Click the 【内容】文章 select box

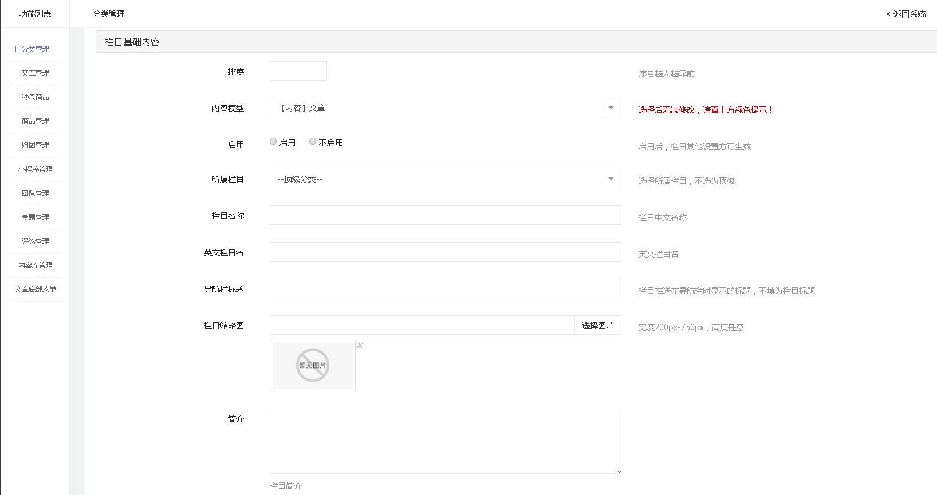tap(435, 108)
